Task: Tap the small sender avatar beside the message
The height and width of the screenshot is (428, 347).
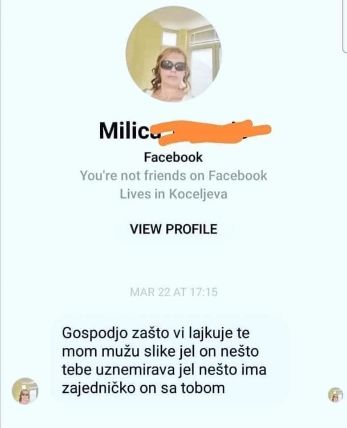Action: 25,391
